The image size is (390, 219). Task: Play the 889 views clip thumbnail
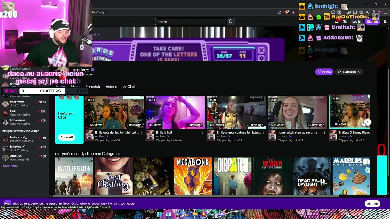(236, 112)
